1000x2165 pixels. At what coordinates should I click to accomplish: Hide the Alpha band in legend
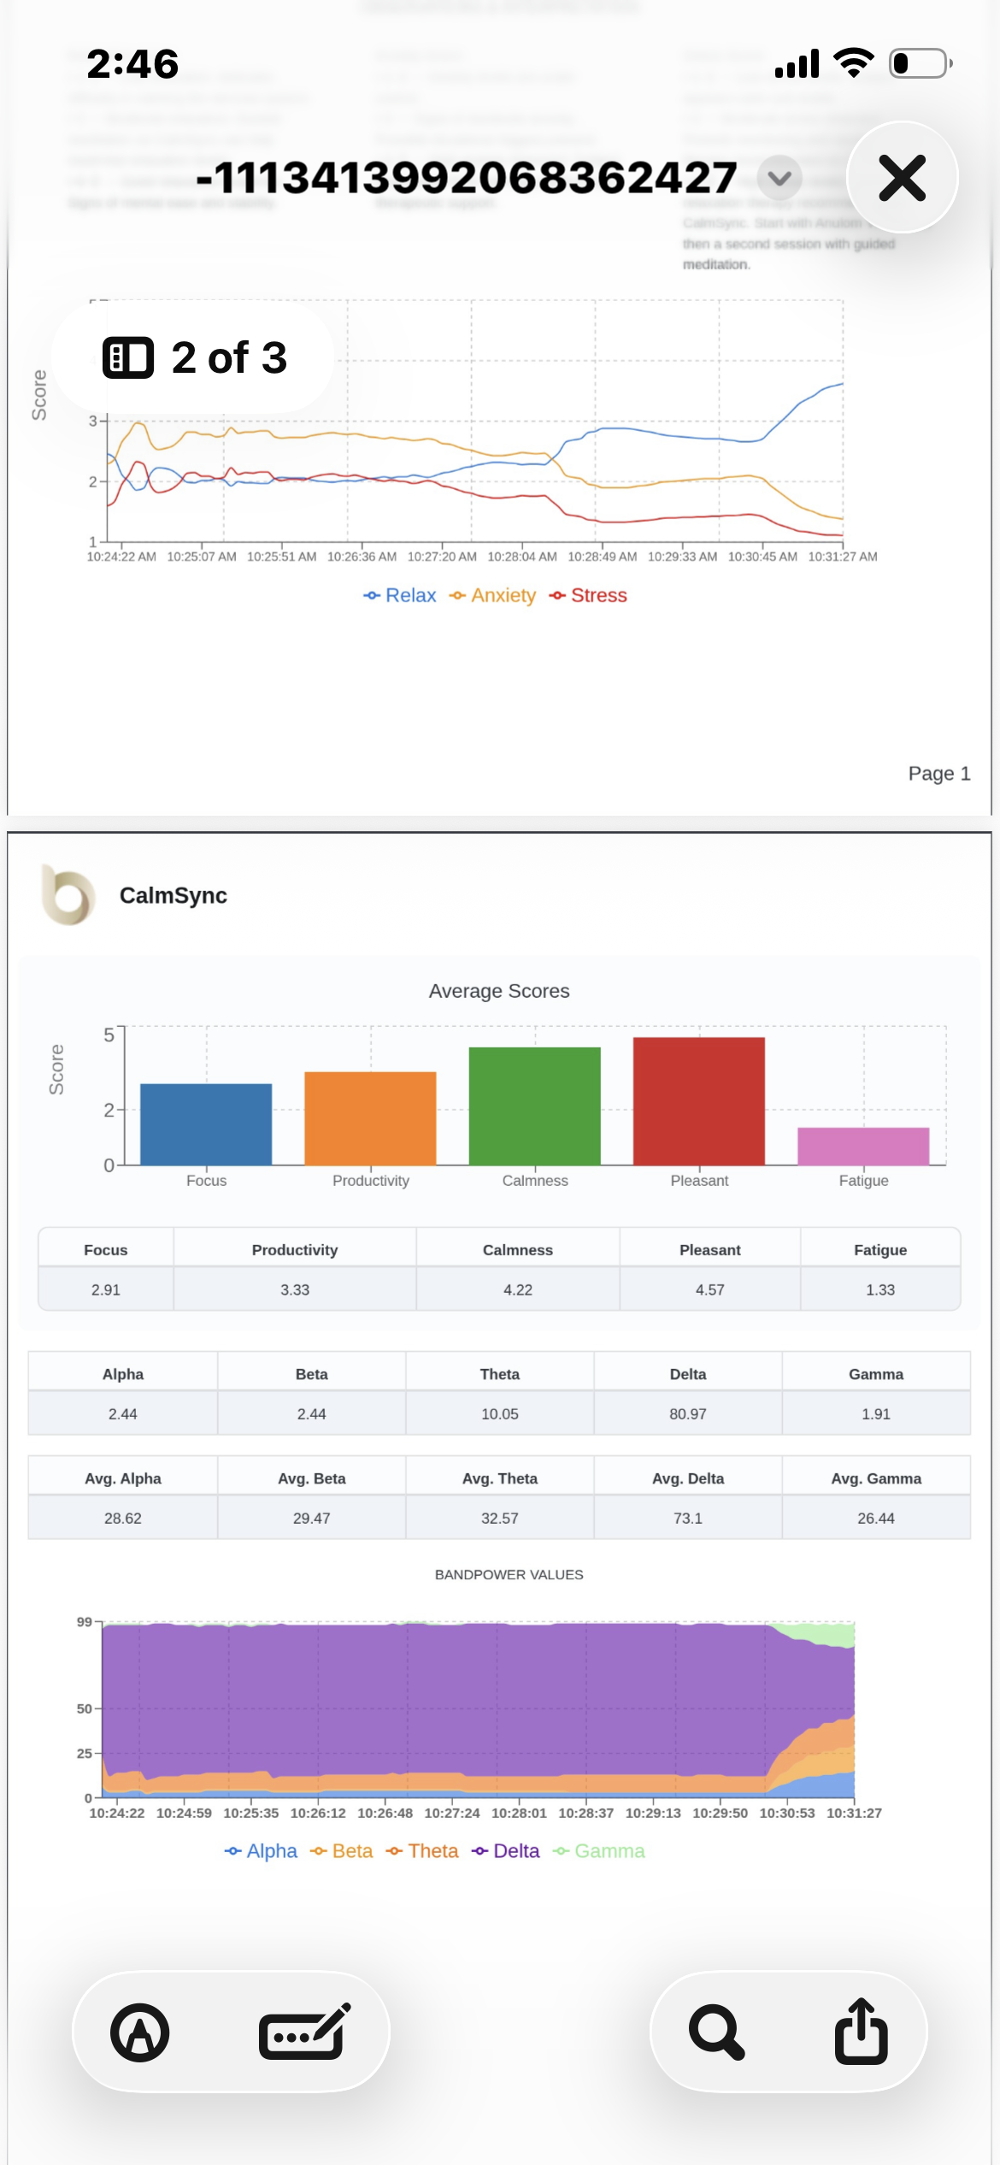[x=262, y=1851]
